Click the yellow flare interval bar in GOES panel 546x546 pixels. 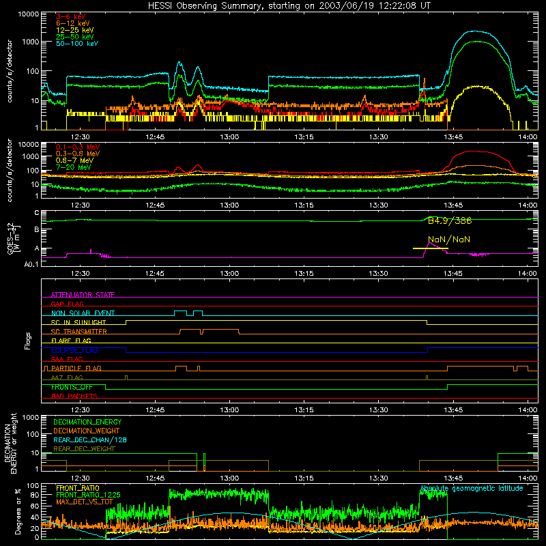pos(431,248)
